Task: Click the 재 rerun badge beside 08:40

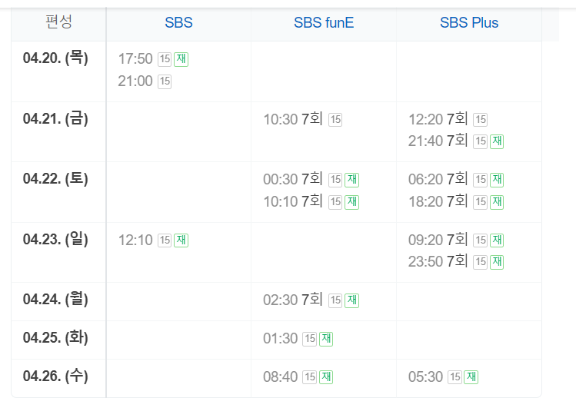Action: pyautogui.click(x=326, y=377)
